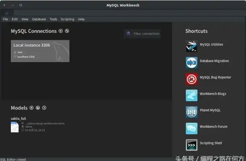246x161 pixels.
Task: Open the Edit menu
Action: [x=15, y=19]
